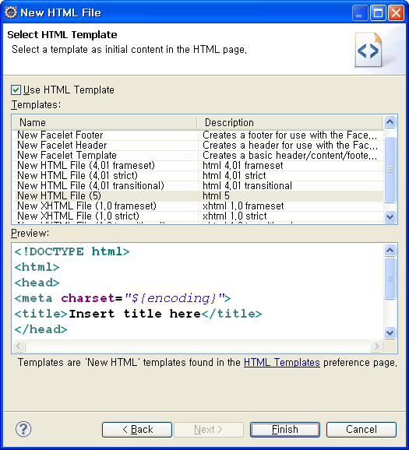Viewport: 409px width, 450px height.
Task: Select New HTML File (4.01 frameset) template
Action: point(198,165)
